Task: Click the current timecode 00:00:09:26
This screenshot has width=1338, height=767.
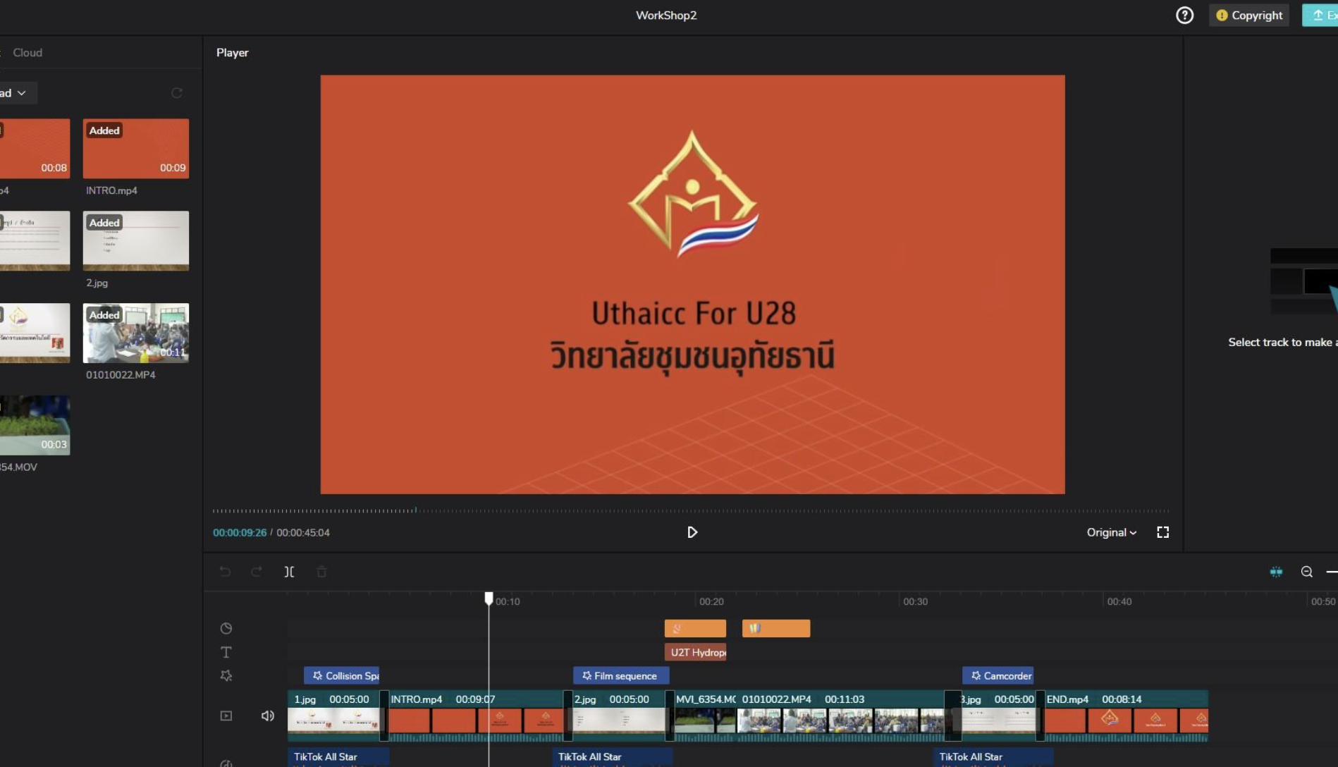Action: coord(240,533)
